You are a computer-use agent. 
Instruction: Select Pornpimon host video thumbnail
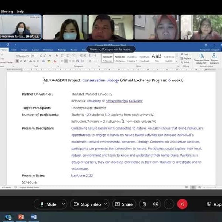pyautogui.click(x=20, y=27)
